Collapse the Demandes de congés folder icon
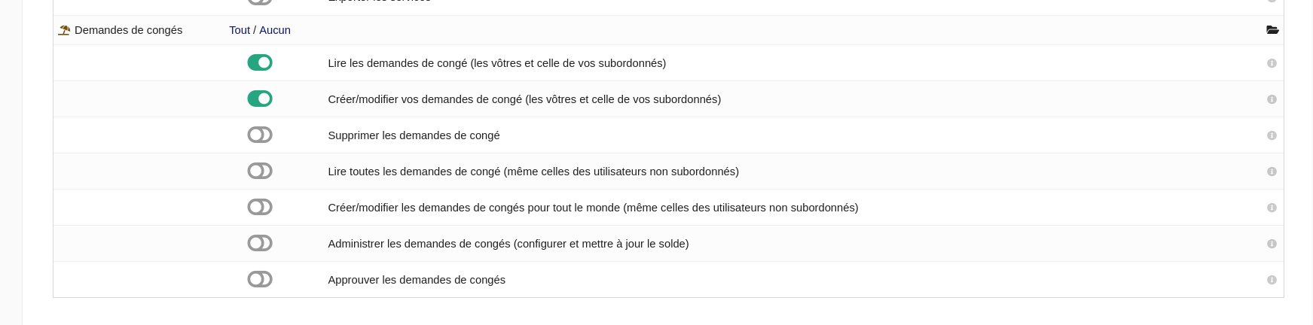 1272,30
